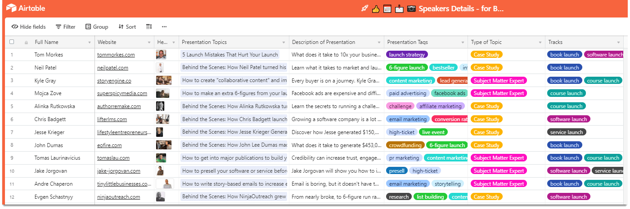
Task: Open the Group option
Action: 97,27
